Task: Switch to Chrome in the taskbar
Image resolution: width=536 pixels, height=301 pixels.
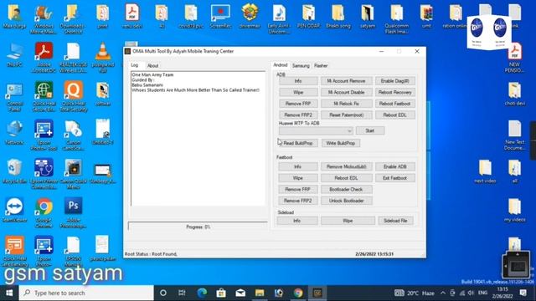Action: [298, 293]
